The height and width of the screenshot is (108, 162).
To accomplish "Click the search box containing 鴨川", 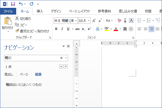I will [x=36, y=58].
